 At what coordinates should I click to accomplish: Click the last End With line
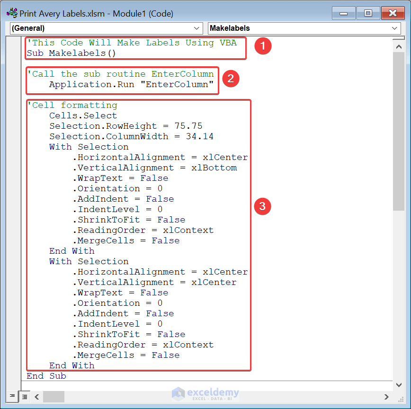[72, 365]
